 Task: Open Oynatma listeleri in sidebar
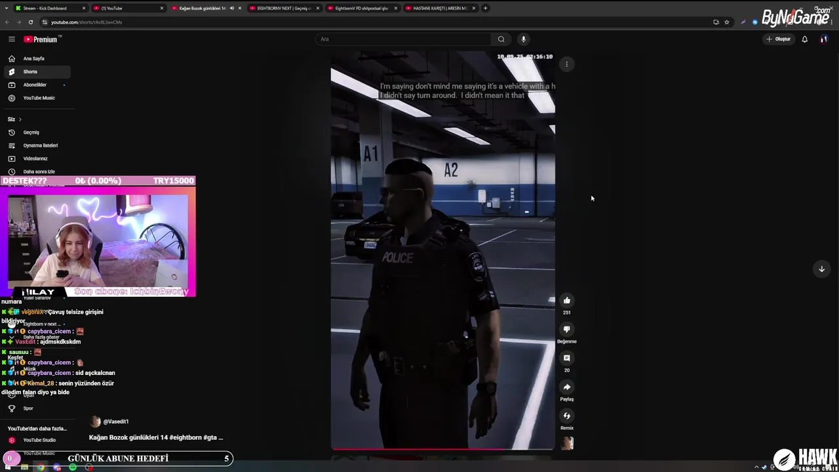coord(37,146)
